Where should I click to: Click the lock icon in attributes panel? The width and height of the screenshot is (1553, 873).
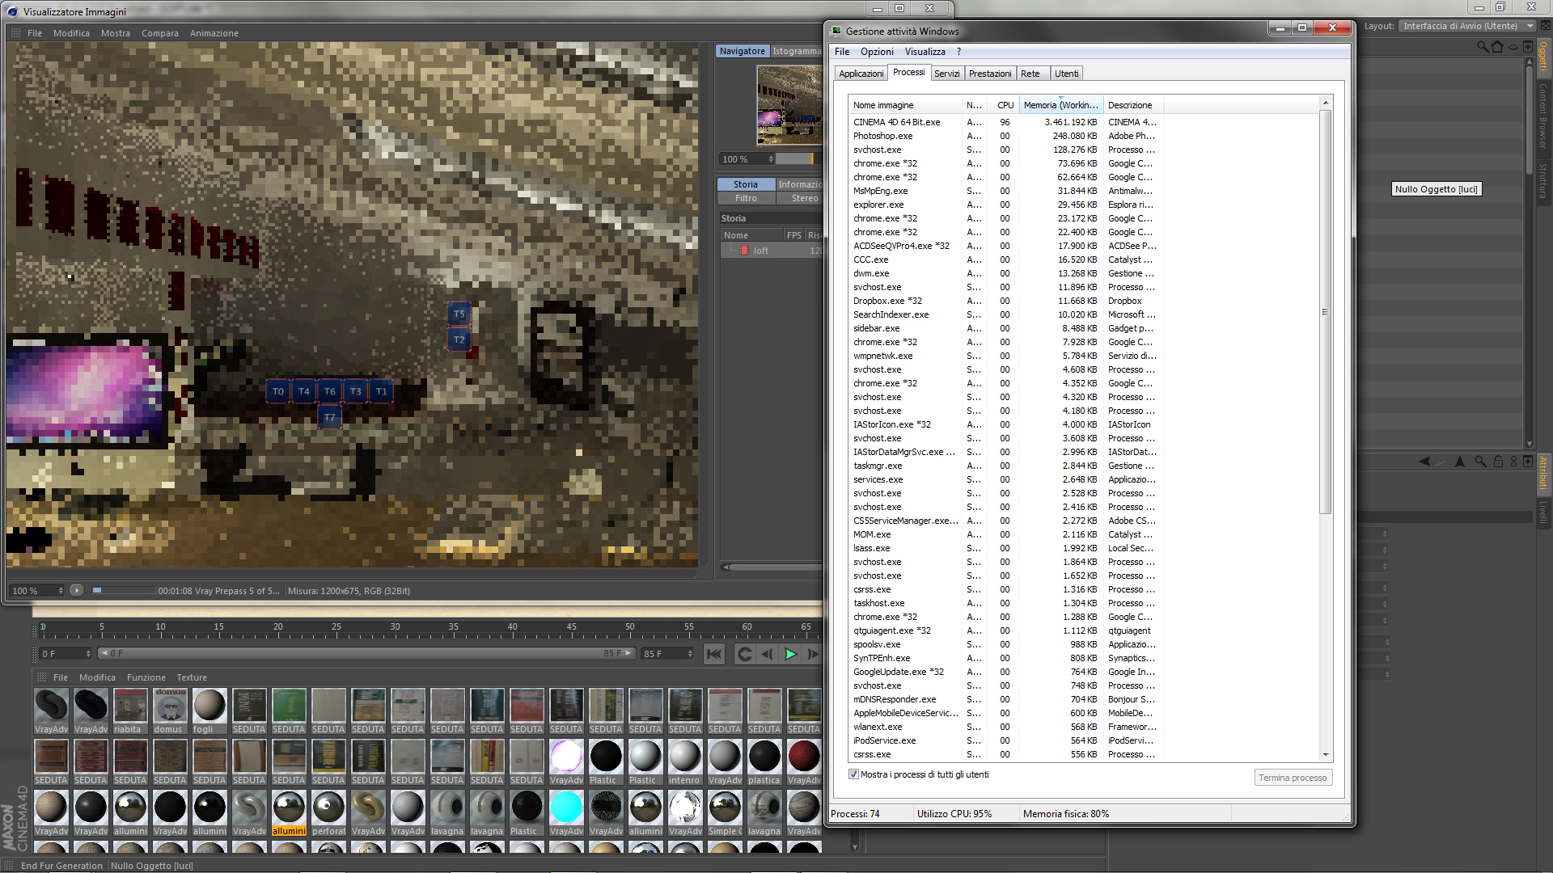pyautogui.click(x=1498, y=462)
